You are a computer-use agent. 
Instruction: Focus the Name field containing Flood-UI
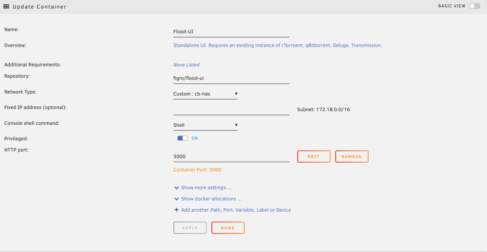[x=231, y=32]
